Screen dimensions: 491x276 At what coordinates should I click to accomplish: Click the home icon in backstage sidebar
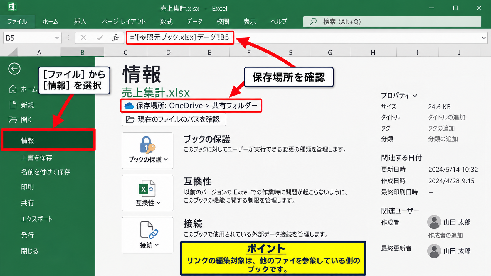[x=13, y=89]
